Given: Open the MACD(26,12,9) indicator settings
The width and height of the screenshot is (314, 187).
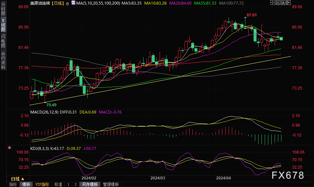Looking at the screenshot, I should coord(45,112).
